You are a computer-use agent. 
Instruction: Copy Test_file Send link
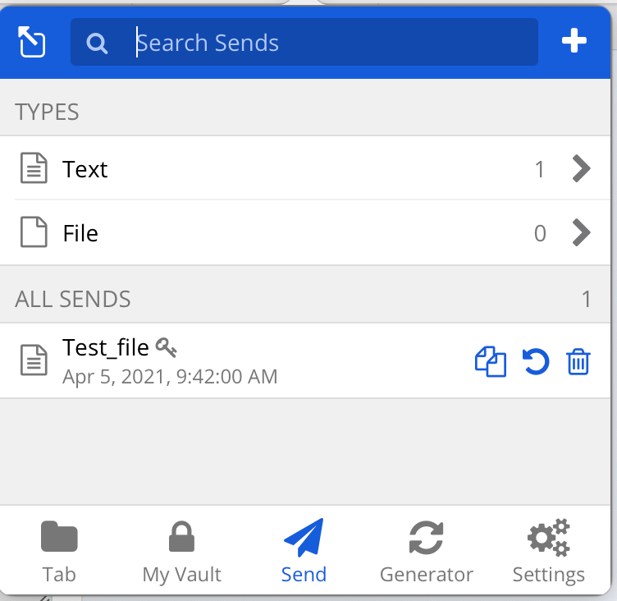point(491,361)
